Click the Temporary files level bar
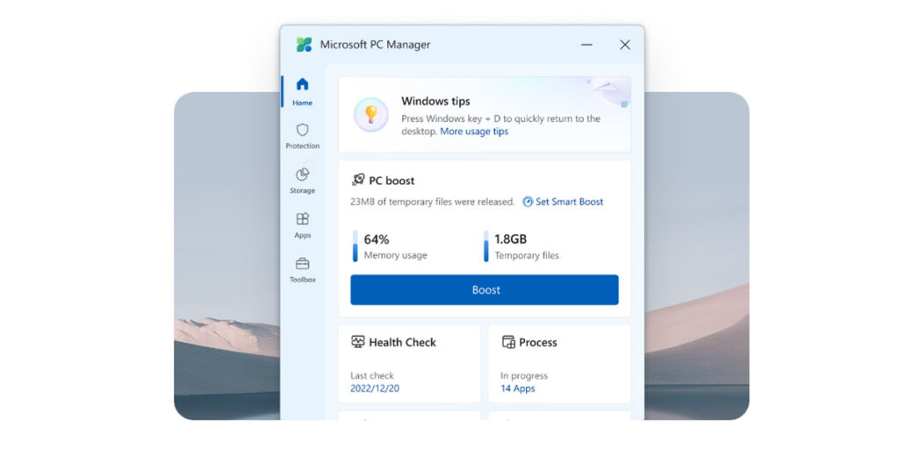Image resolution: width=899 pixels, height=470 pixels. point(485,246)
